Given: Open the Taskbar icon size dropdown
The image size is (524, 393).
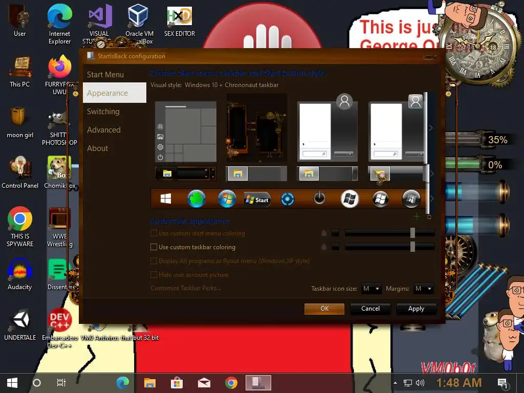Looking at the screenshot, I should click(372, 289).
